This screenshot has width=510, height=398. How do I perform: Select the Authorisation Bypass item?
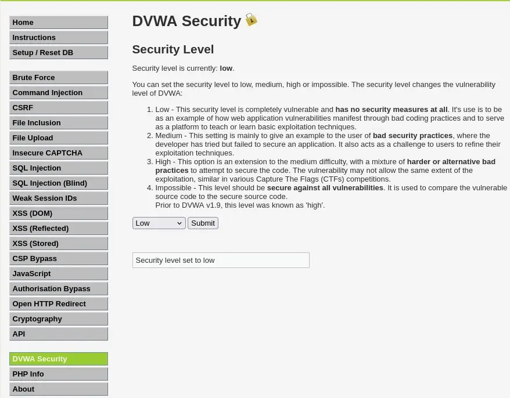(59, 289)
